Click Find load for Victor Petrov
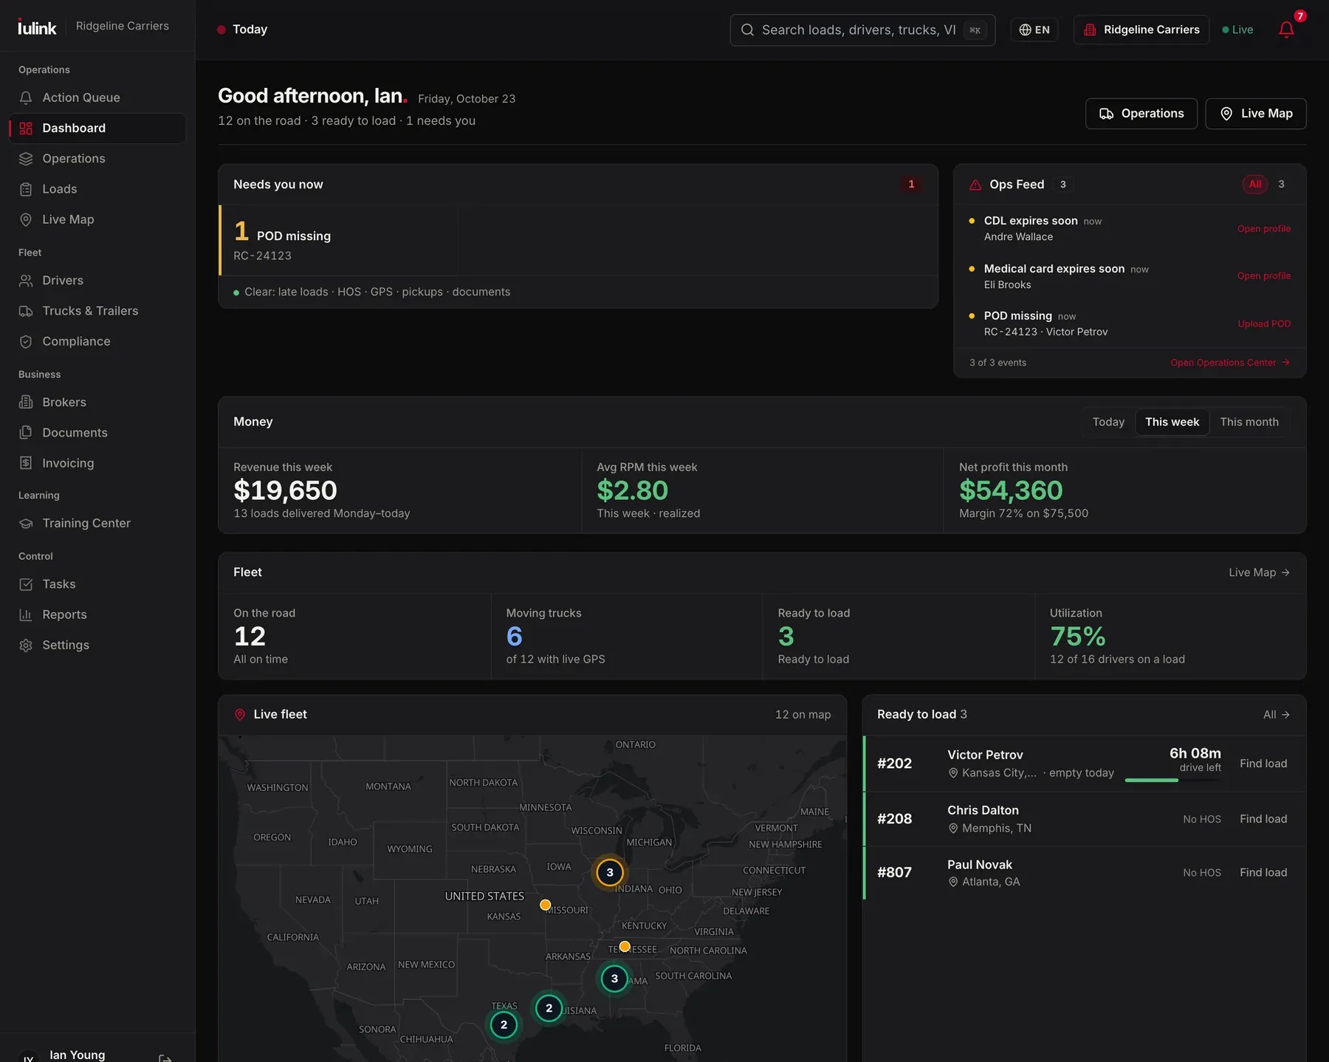The image size is (1329, 1062). point(1263,764)
